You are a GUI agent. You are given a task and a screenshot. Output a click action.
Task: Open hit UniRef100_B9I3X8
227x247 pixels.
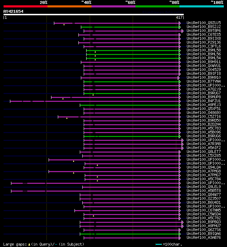pos(204,38)
